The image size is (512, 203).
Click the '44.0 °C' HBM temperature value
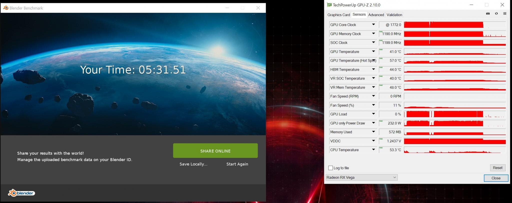pos(390,69)
